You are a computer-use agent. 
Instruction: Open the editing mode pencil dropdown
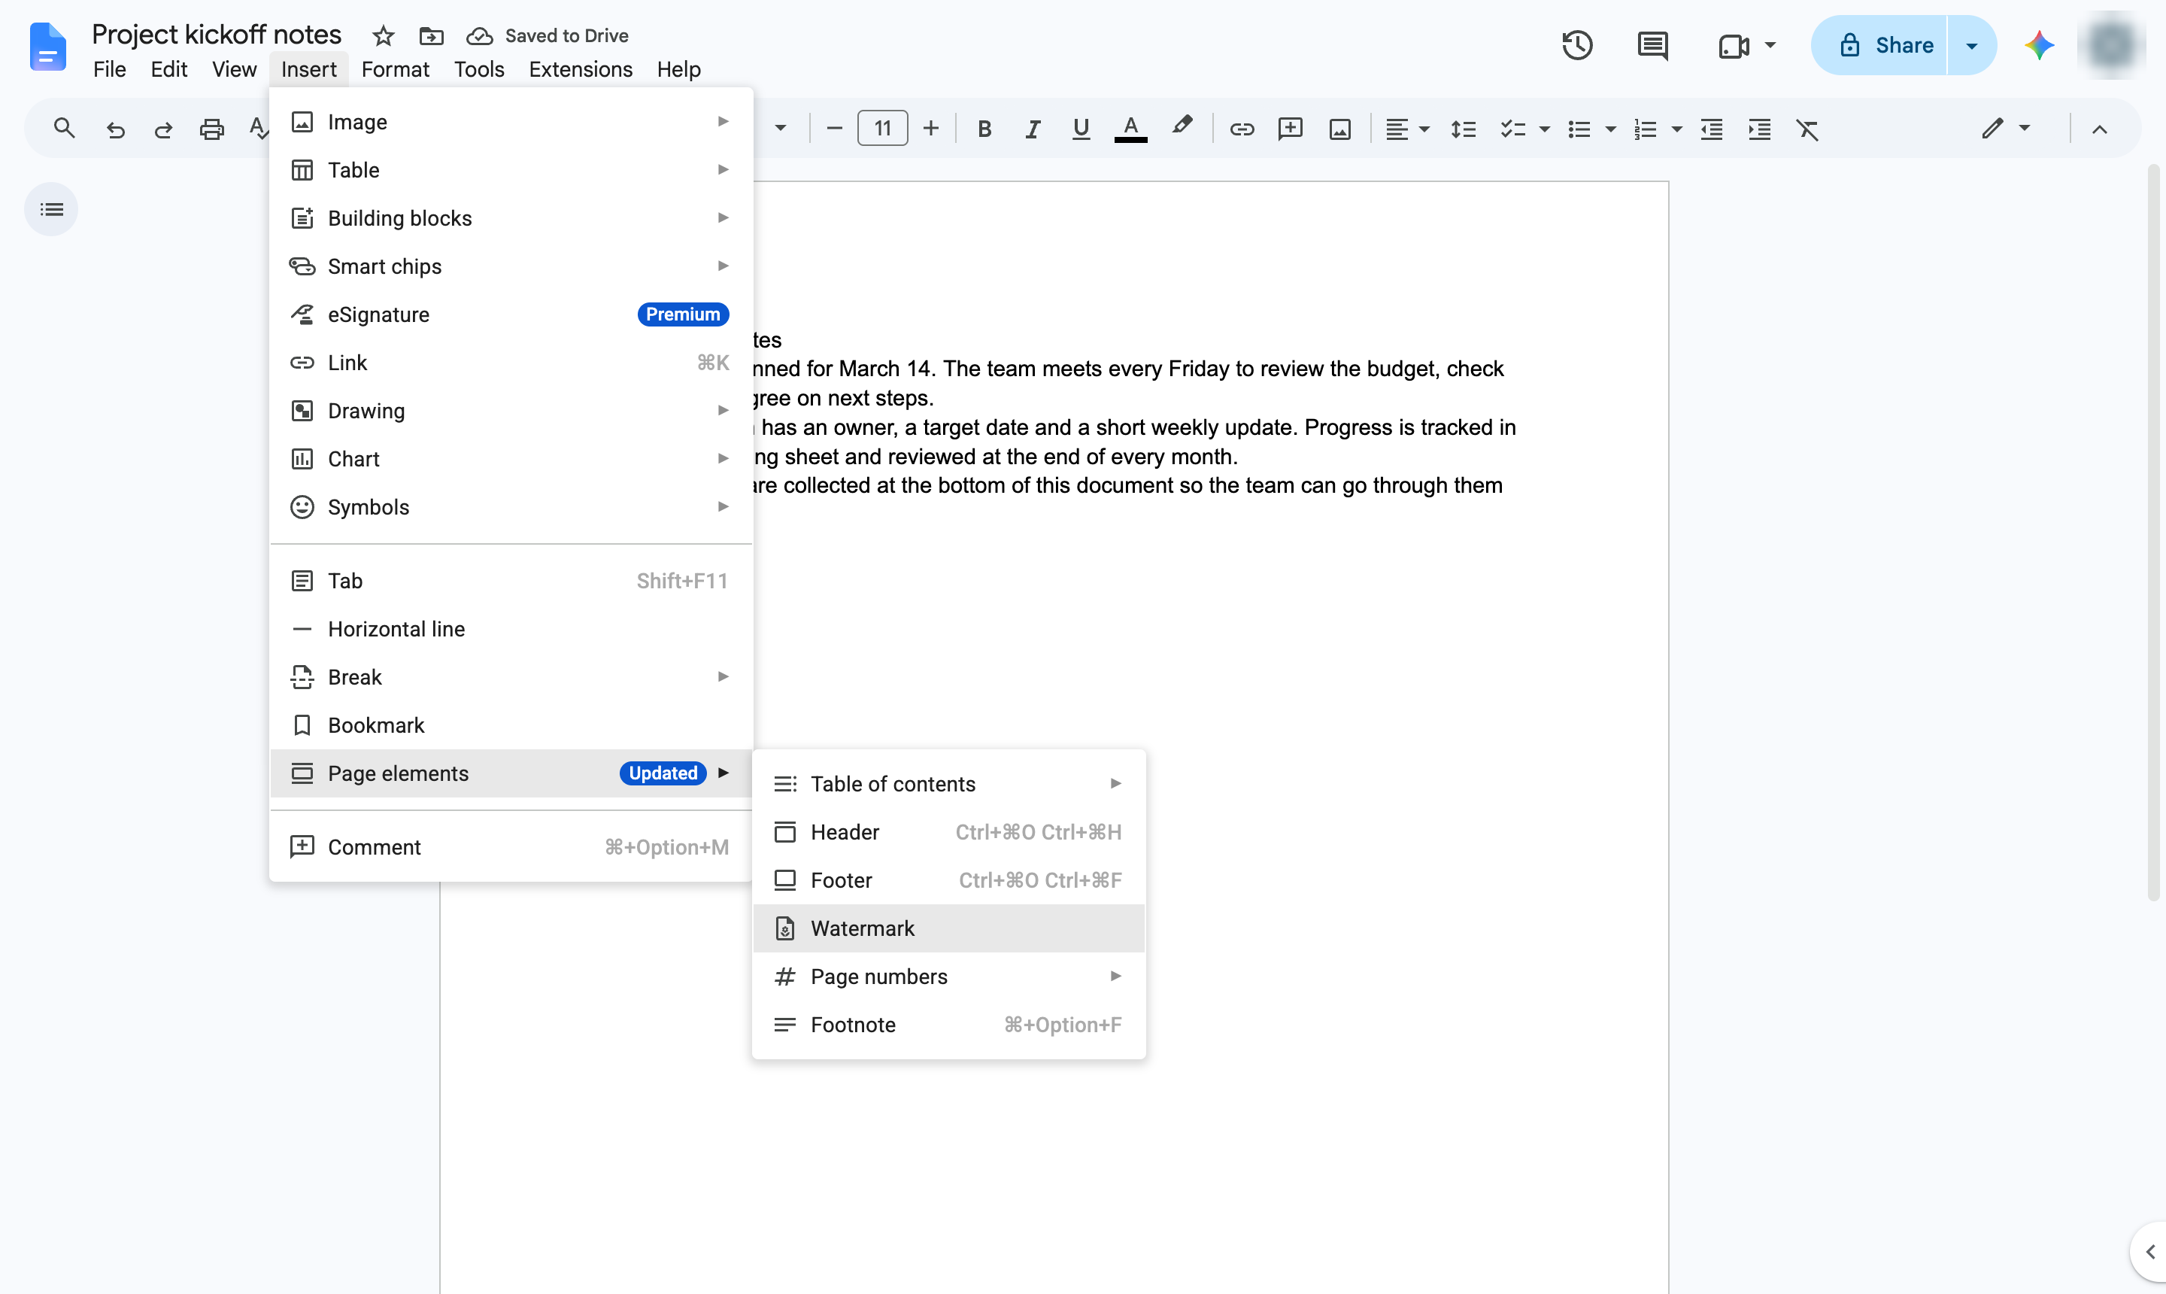(2005, 129)
